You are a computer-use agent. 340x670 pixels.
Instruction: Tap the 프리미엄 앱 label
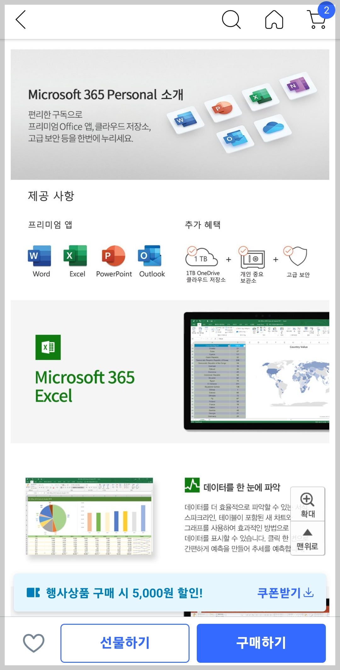pos(50,225)
